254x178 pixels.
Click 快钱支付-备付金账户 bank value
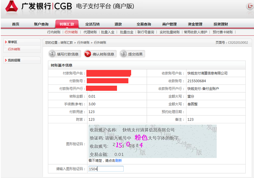(x=203, y=89)
